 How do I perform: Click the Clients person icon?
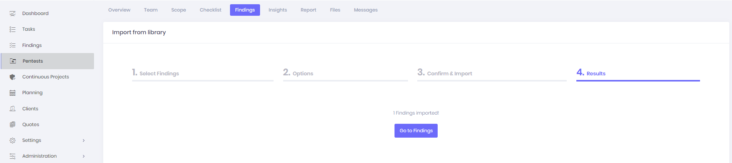click(x=12, y=109)
